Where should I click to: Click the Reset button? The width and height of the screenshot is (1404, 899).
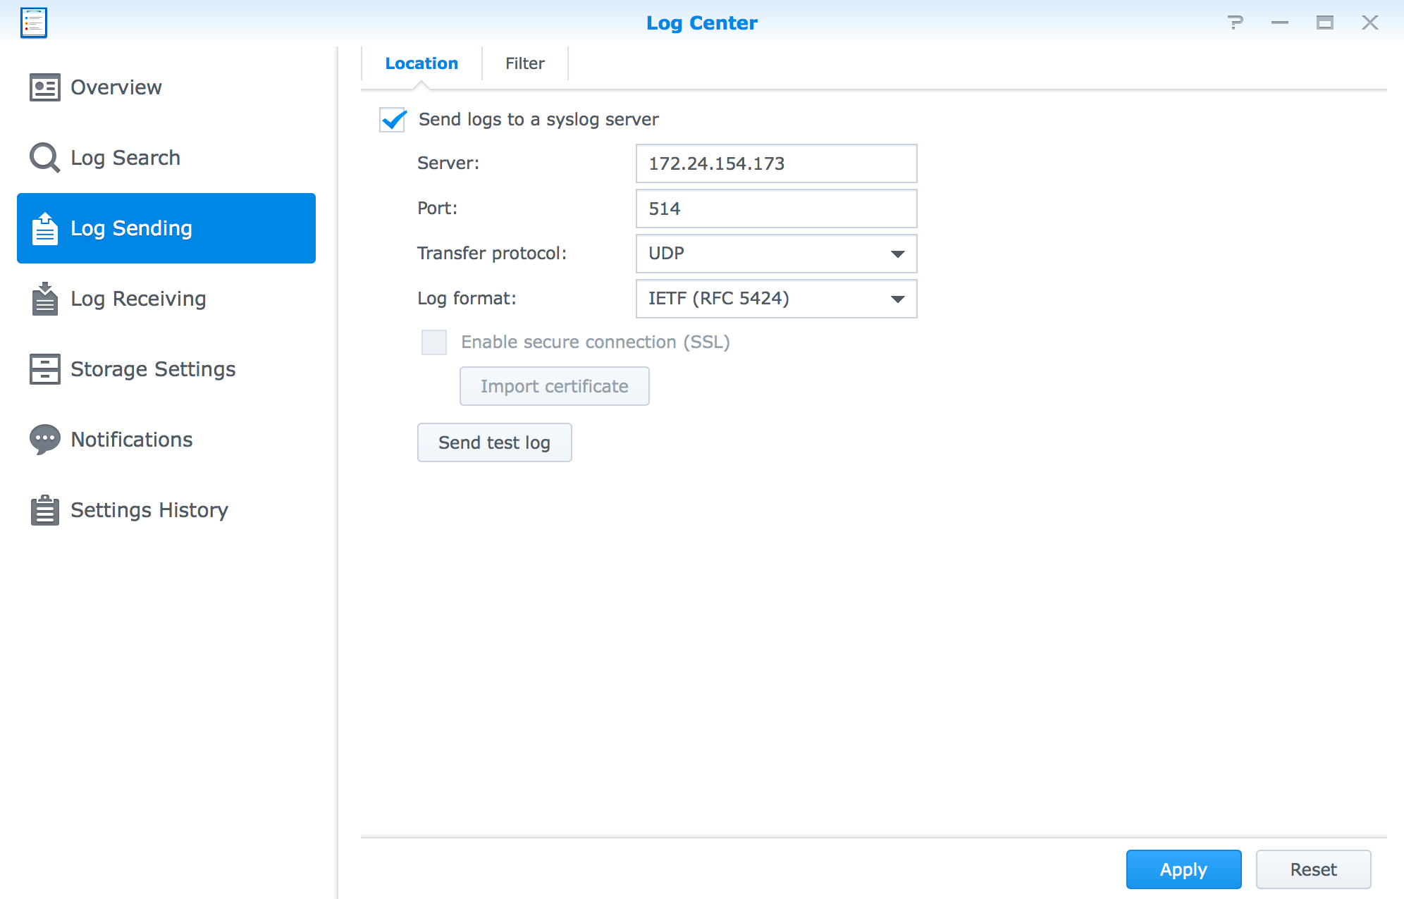pos(1312,869)
